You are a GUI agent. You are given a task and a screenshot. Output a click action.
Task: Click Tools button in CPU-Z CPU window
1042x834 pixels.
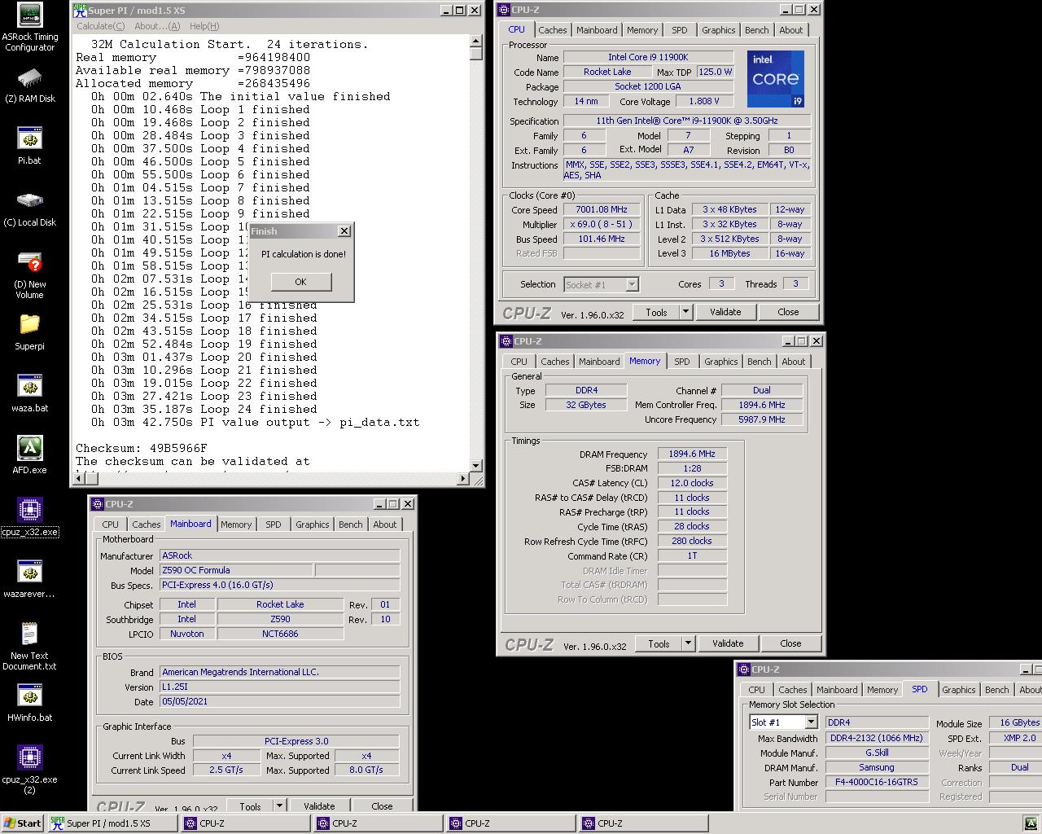point(656,312)
